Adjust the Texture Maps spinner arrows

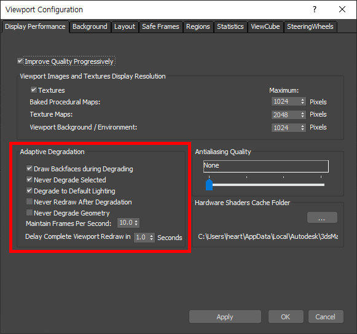click(x=302, y=115)
